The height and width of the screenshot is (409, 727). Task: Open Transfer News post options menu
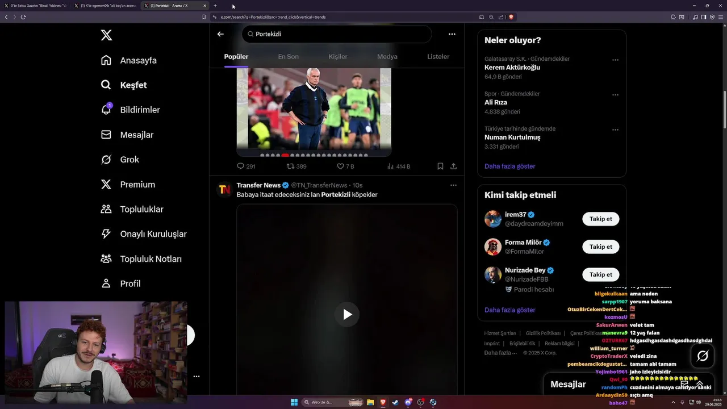point(453,185)
